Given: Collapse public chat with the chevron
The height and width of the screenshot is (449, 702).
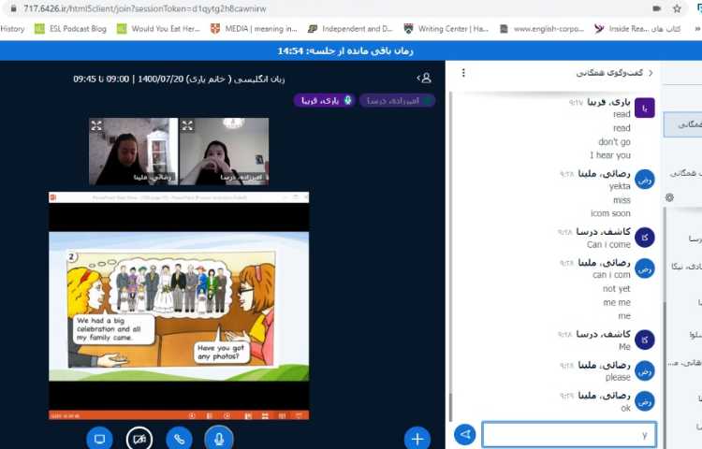Looking at the screenshot, I should click(651, 73).
